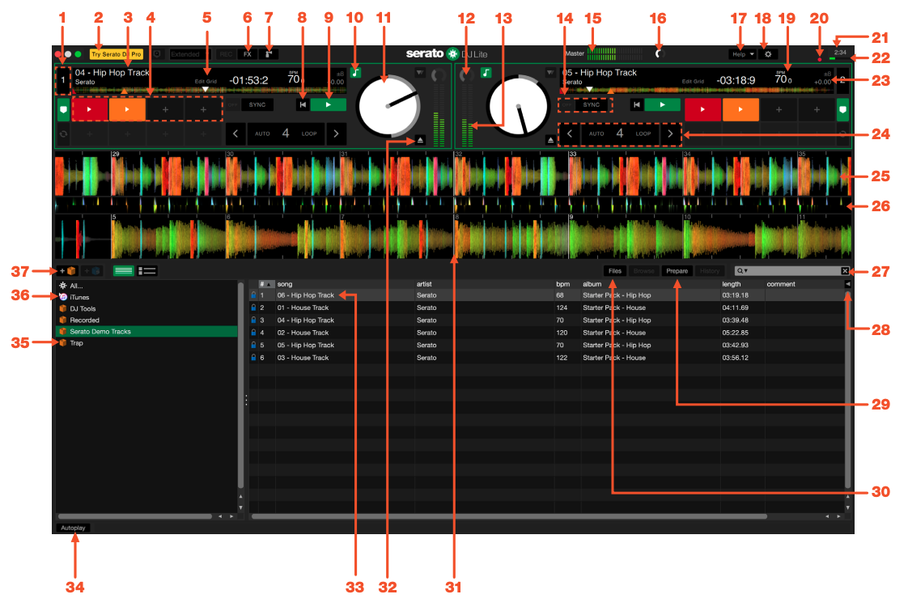Open the iTunes library icon in sidebar
Viewport: 908px width, 607px height.
pyautogui.click(x=63, y=297)
